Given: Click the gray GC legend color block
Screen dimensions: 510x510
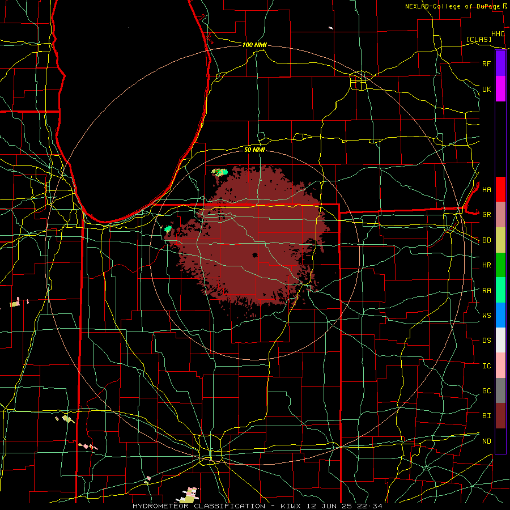Looking at the screenshot, I should (x=500, y=390).
